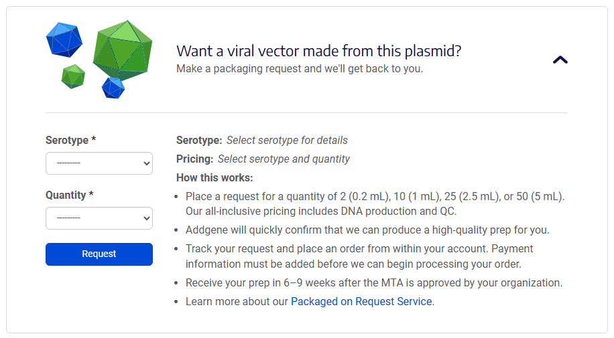Viewport: 614px width, 338px height.
Task: Click the 'Want a viral vector' heading
Action: coord(318,51)
